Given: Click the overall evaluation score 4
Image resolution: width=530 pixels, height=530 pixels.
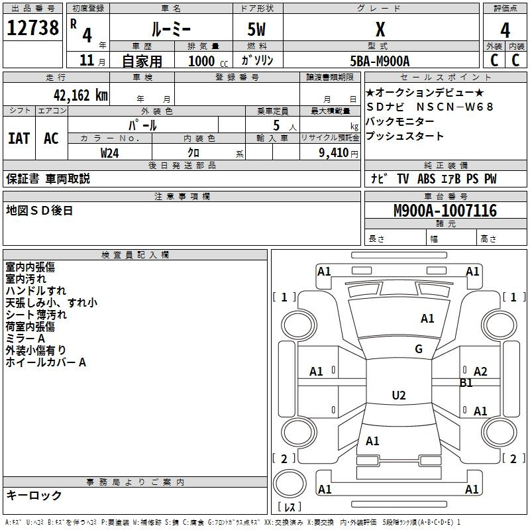Looking at the screenshot, I should click(x=505, y=30).
